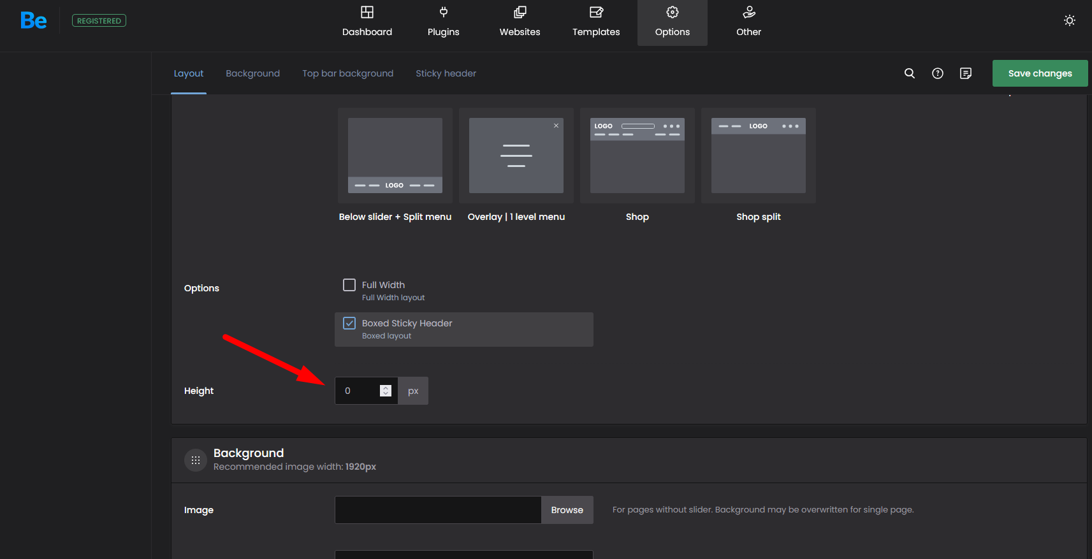The width and height of the screenshot is (1092, 559).
Task: Open the Templates menu
Action: [x=596, y=23]
